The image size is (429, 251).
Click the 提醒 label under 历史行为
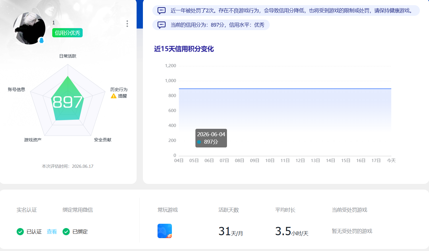pos(123,96)
